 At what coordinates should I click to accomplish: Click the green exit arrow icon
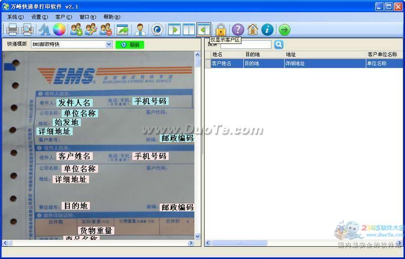[285, 30]
